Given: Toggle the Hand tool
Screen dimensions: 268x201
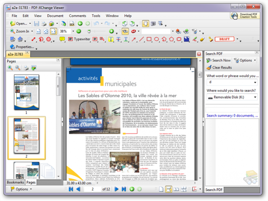Looking at the screenshot, I should 145,23.
